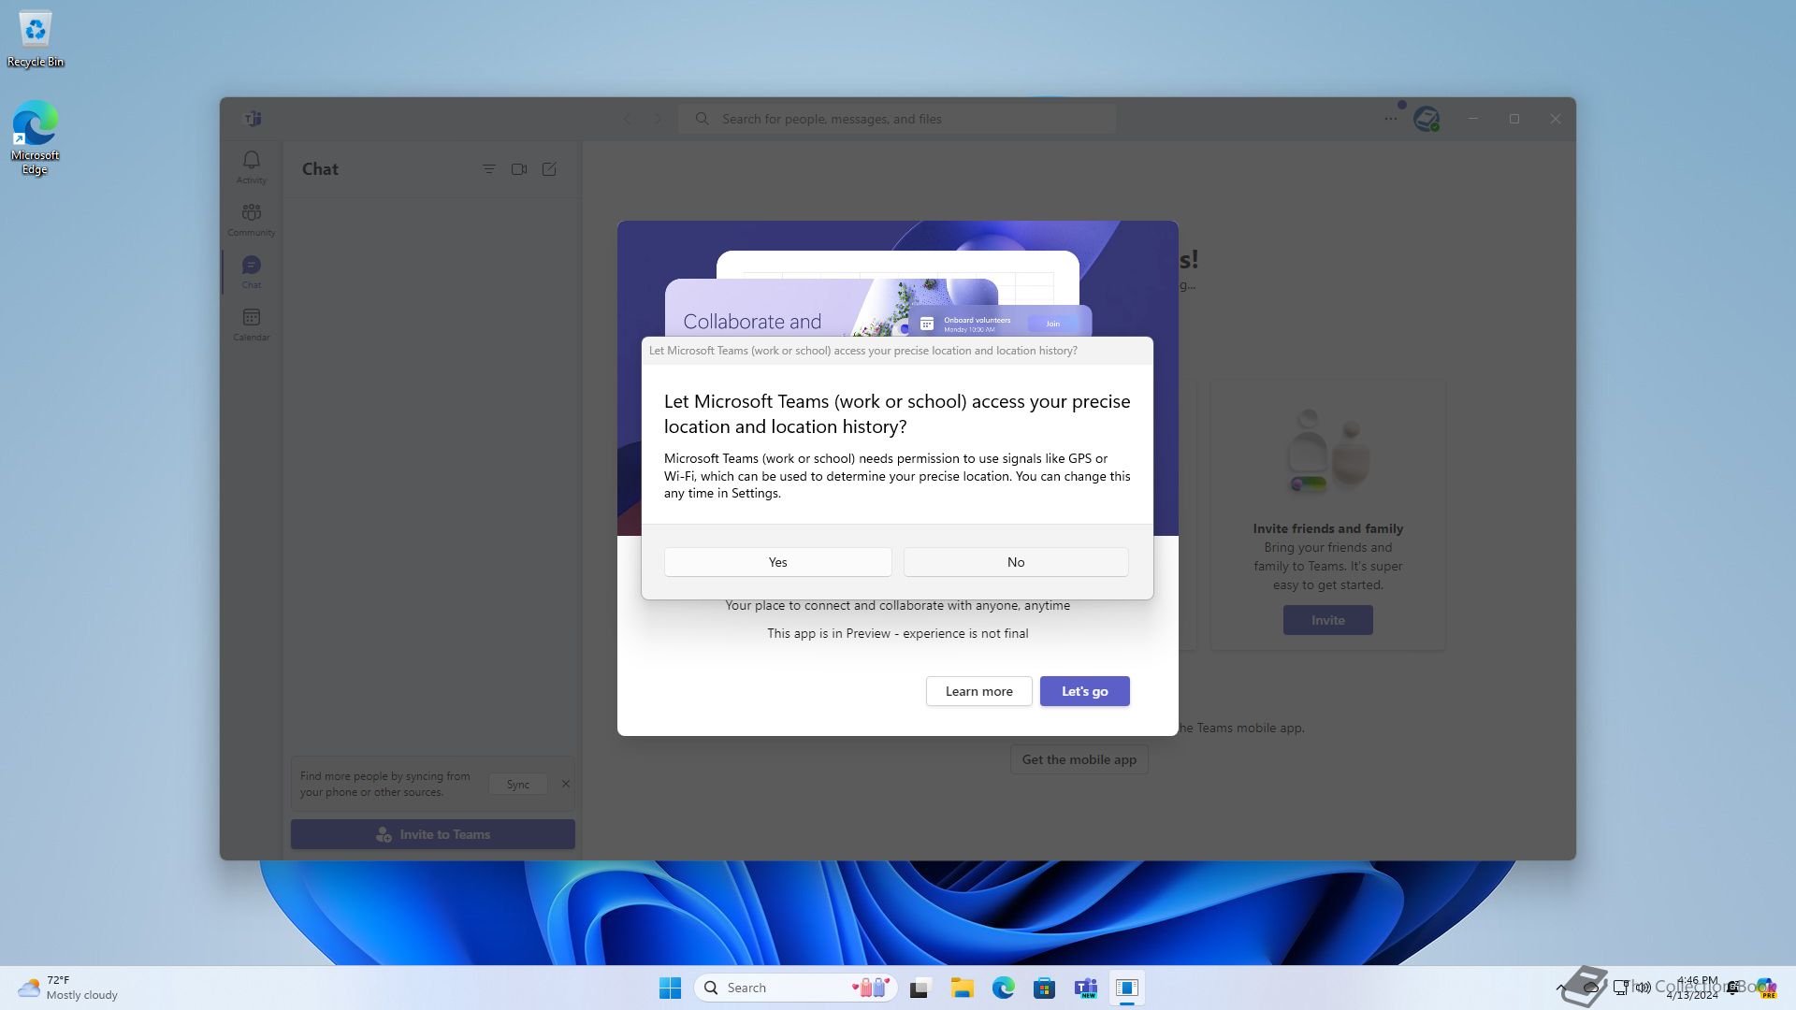Screen dimensions: 1796x1010
Task: Click Invite to Teams button
Action: pyautogui.click(x=432, y=834)
